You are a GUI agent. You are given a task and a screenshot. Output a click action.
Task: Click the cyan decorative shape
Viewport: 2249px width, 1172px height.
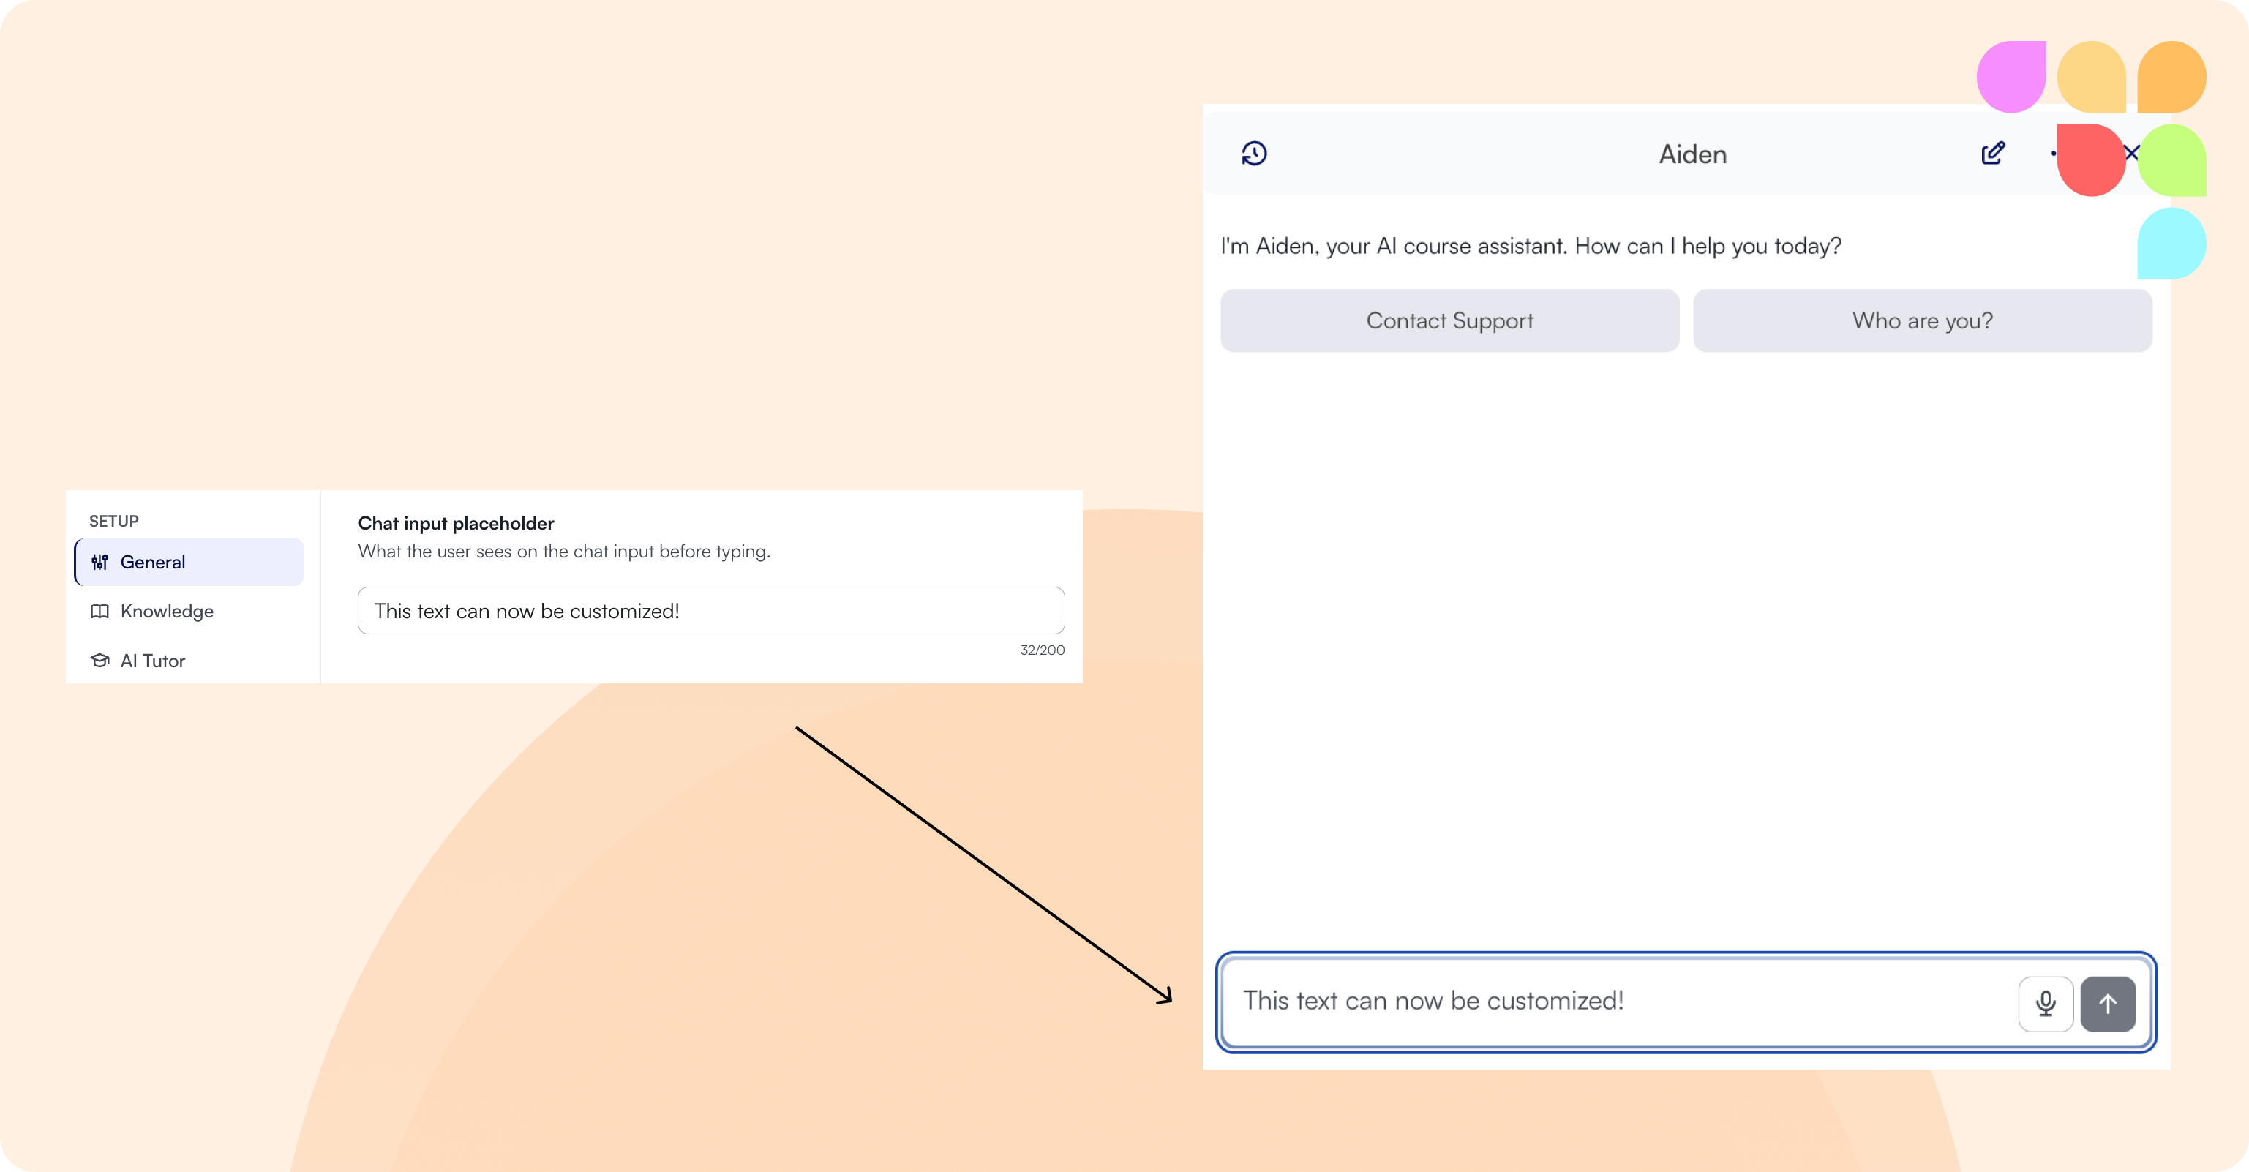[x=2171, y=243]
